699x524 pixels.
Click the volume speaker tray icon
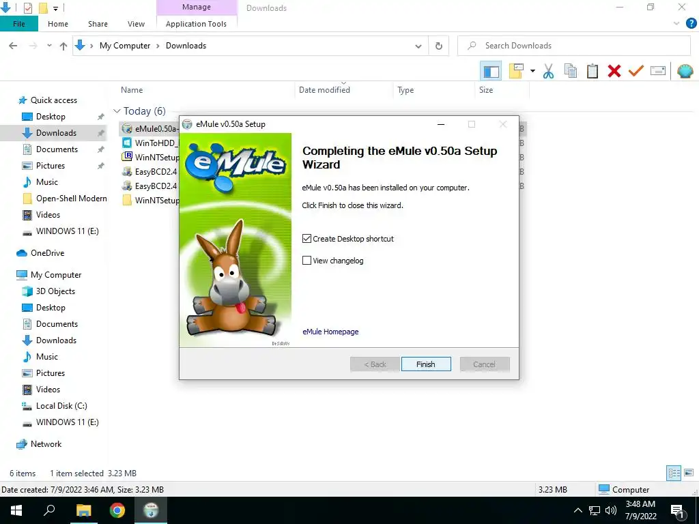point(611,510)
